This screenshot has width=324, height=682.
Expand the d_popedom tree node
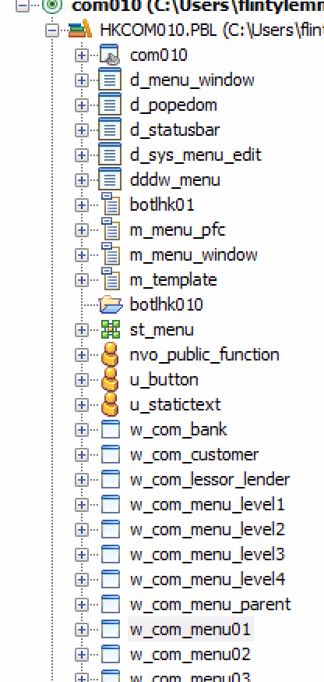[81, 105]
